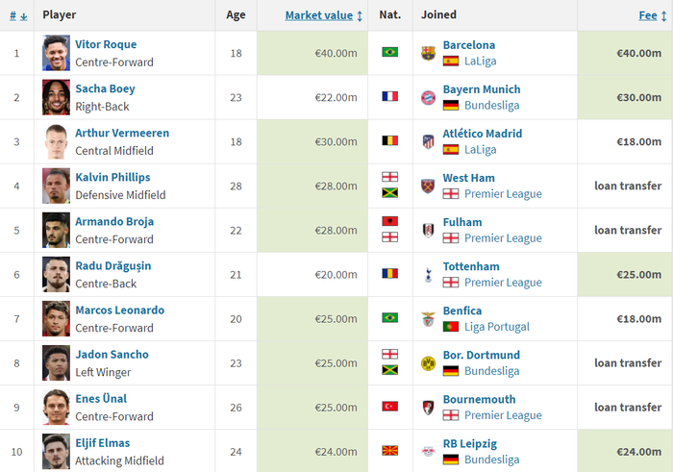Viewport: 673px width, 472px height.
Task: Open Vitor Roque's player profile link
Action: click(x=106, y=44)
